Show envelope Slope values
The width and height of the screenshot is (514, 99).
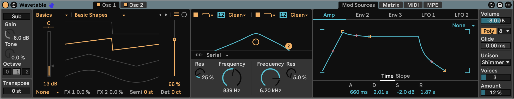[403, 76]
